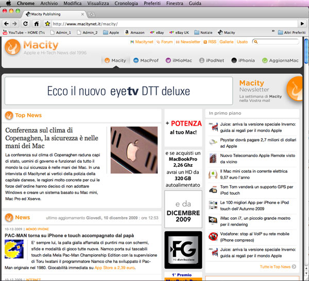Open the Macity Newsletter promo
Viewport: 309px width, 281px height.
(270, 91)
